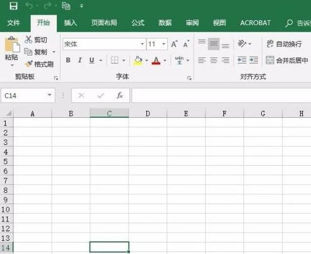311x254 pixels.
Task: Click the wén phonetic guide icon
Action: tap(179, 61)
